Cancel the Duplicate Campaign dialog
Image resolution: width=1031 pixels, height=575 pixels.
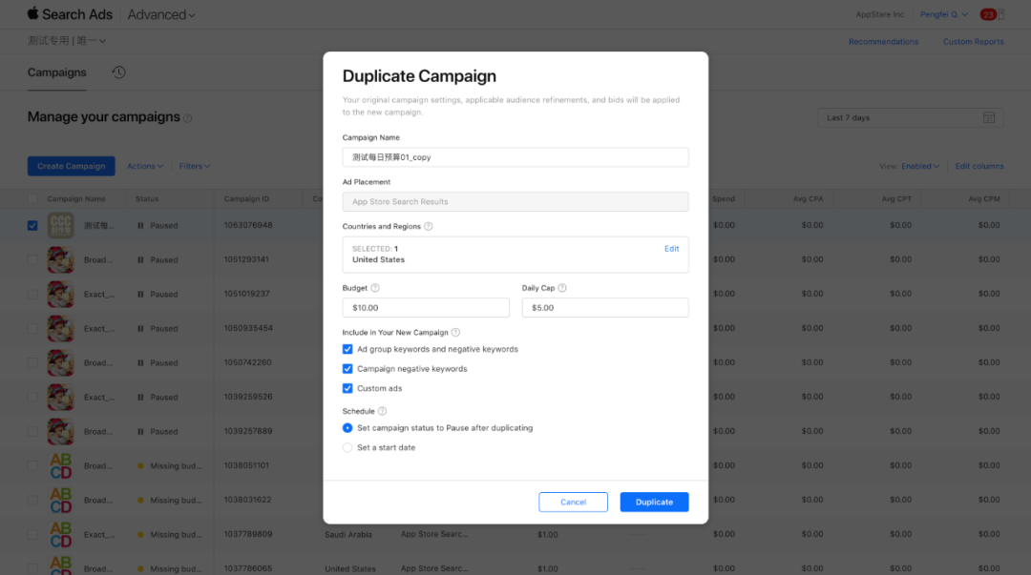573,502
